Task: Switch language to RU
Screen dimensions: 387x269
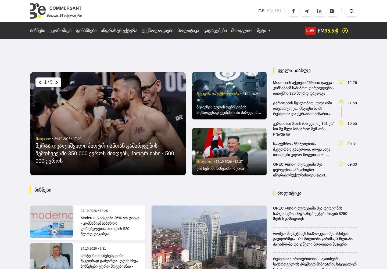Action: coord(278,11)
